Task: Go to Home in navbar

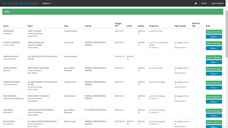Action: pos(204,3)
